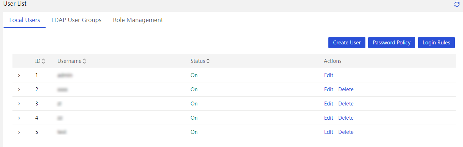
Task: Edit the user with ID 1
Action: 328,75
